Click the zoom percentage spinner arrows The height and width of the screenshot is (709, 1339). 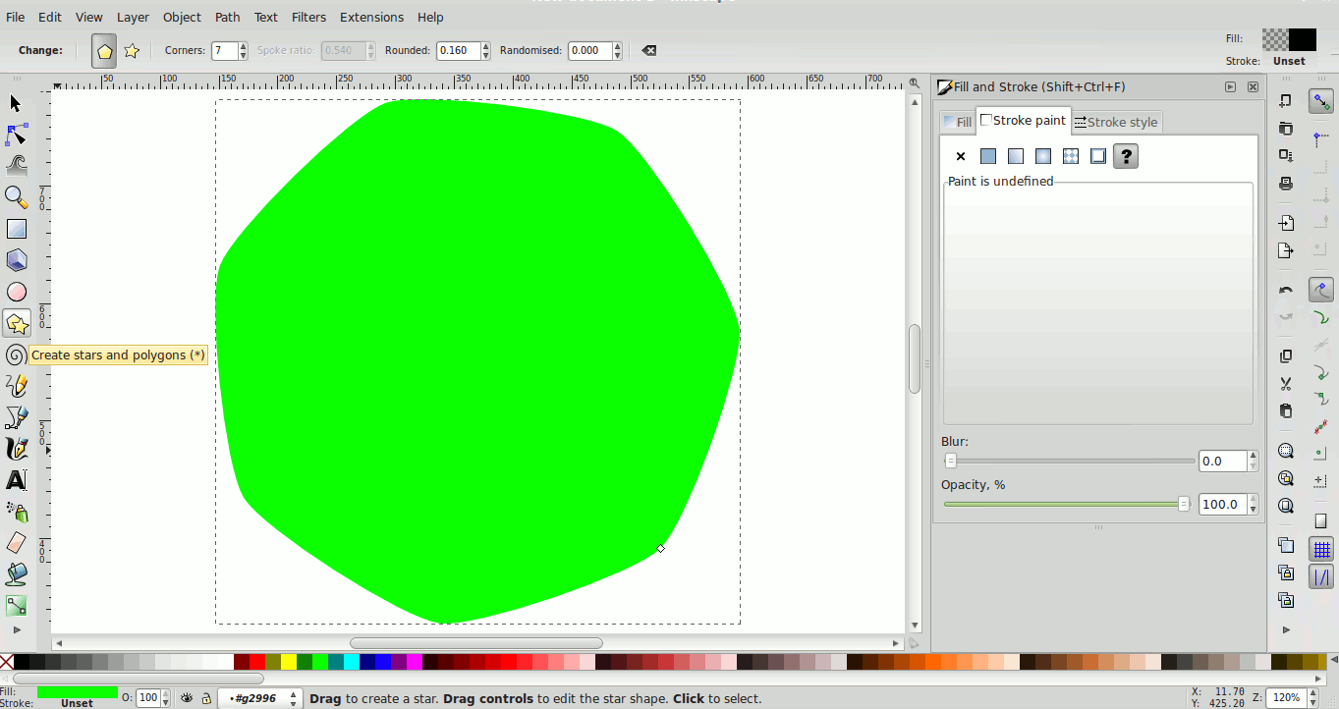[1311, 698]
